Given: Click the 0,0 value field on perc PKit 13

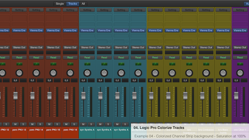Looking at the screenshot, I should tap(15, 80).
